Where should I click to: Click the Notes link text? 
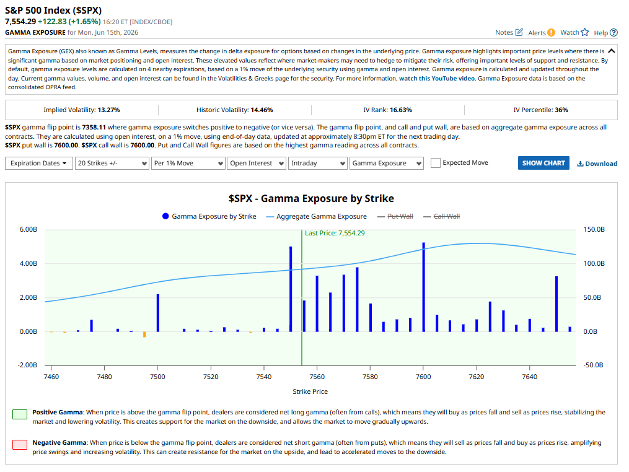coord(504,32)
